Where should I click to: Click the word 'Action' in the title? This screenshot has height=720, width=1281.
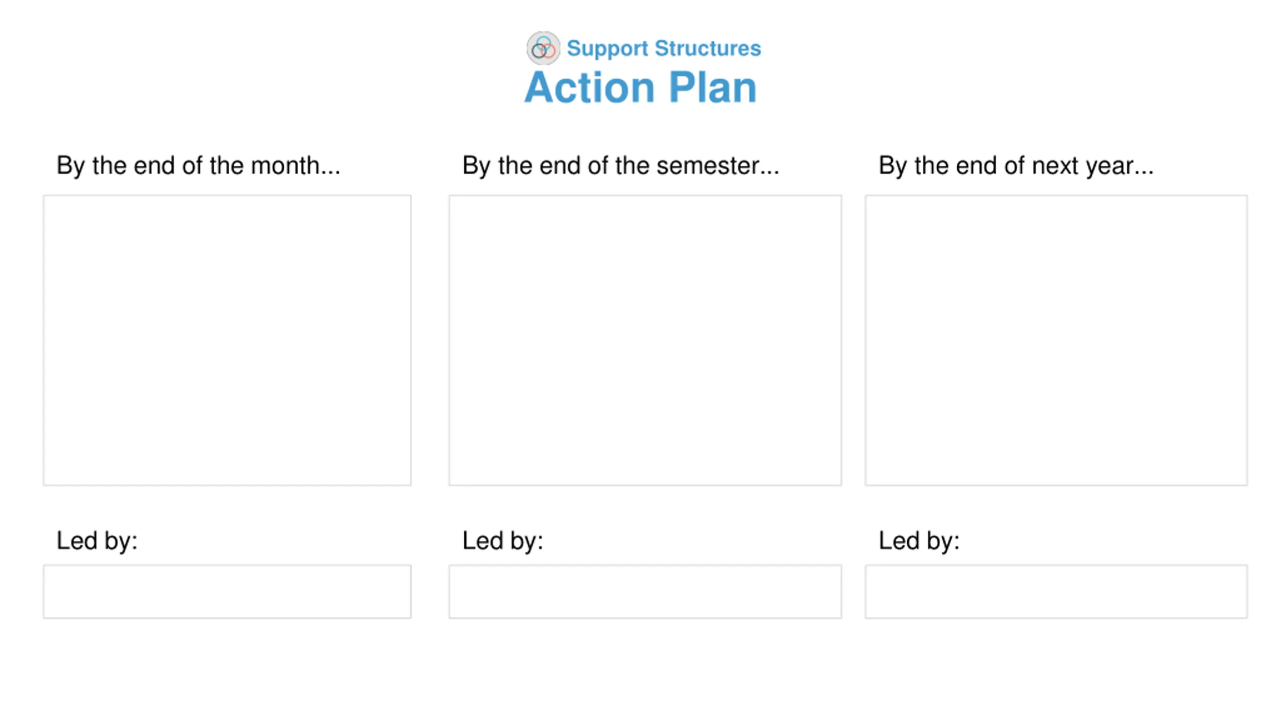[589, 87]
